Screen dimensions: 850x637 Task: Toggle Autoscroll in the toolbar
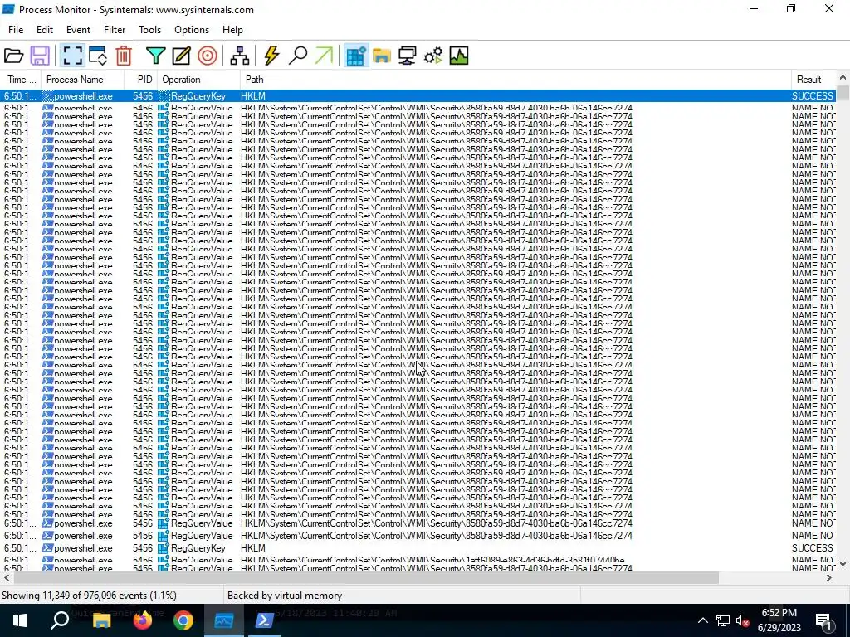click(98, 56)
